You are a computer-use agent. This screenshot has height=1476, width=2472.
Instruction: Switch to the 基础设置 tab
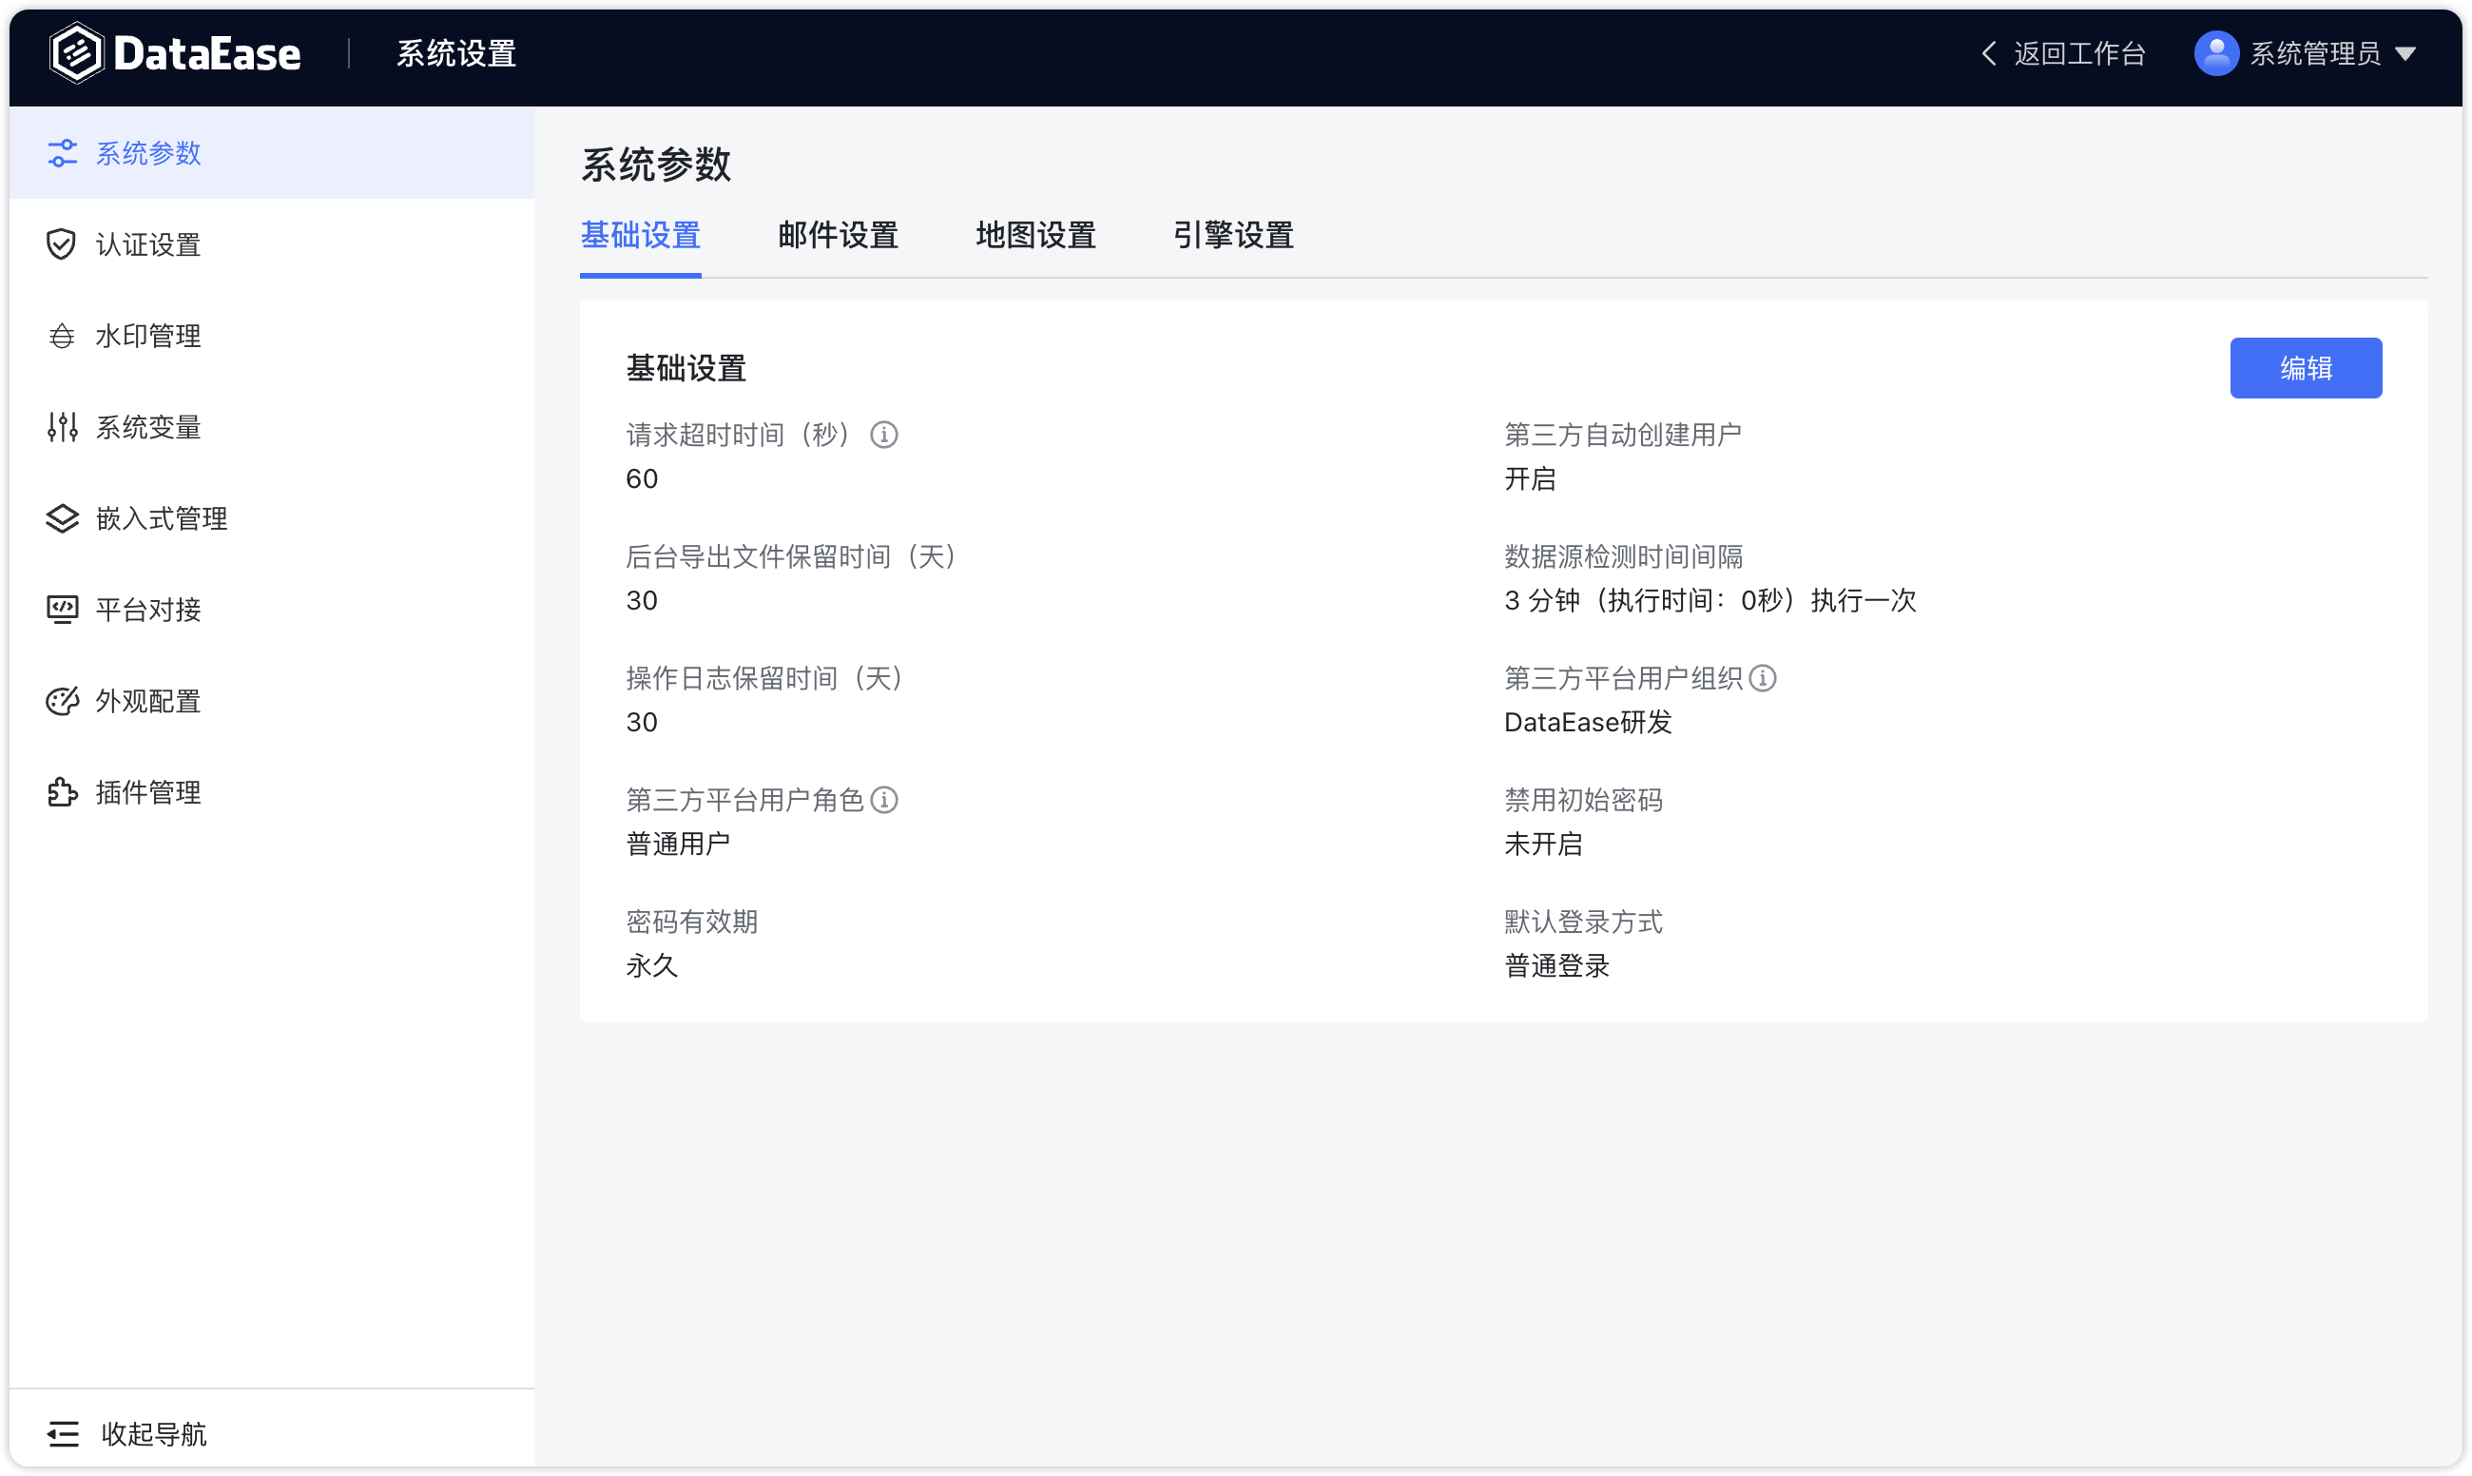641,236
